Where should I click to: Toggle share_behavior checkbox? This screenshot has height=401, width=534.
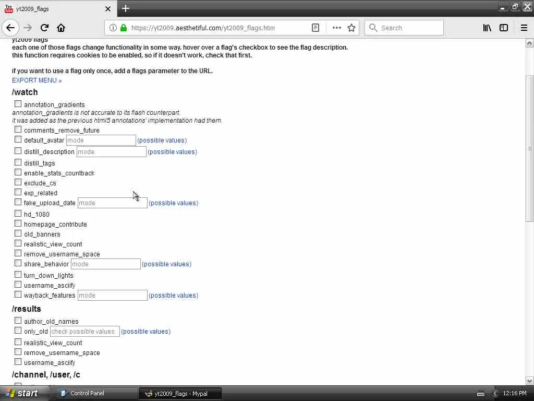tap(18, 263)
